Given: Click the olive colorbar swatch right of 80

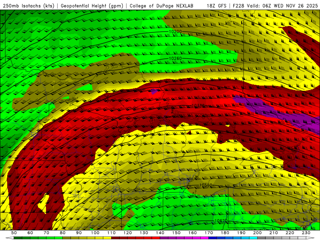Looking at the screenshot, I should coord(66,238).
